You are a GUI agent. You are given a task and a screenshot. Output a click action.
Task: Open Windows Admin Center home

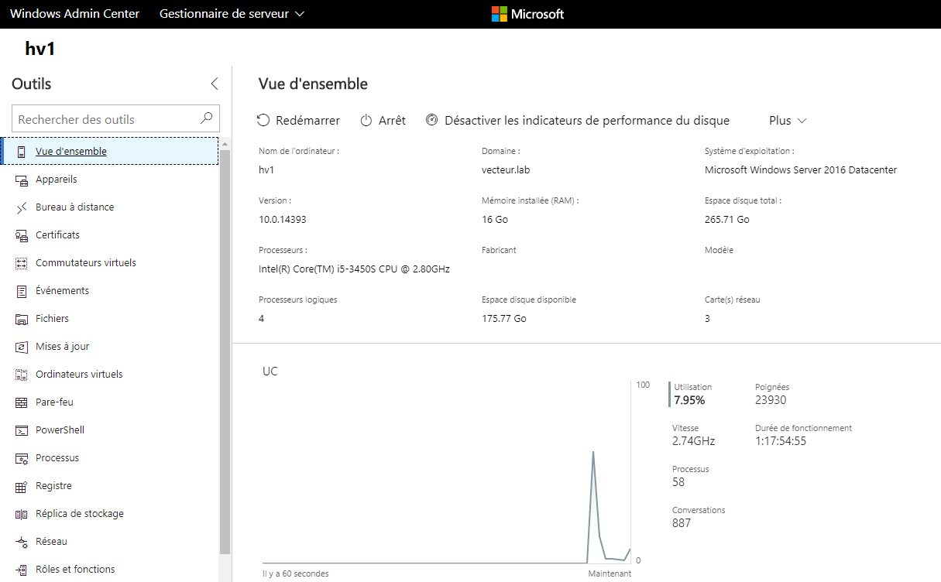point(74,13)
